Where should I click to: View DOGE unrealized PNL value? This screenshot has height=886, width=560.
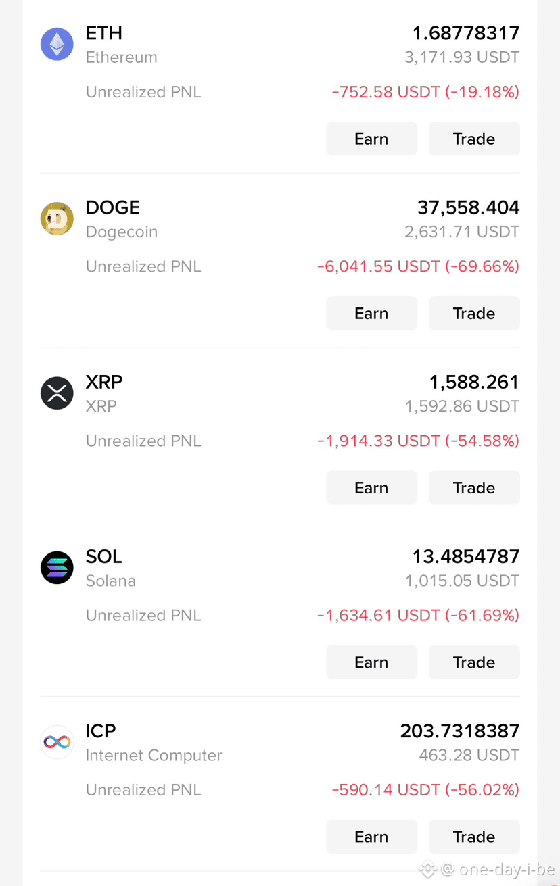point(418,266)
